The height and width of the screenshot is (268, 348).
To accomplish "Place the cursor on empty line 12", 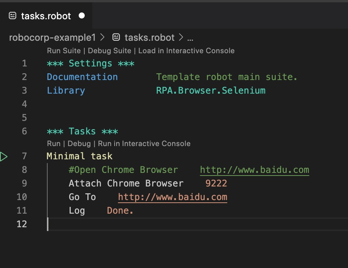I will coord(76,224).
